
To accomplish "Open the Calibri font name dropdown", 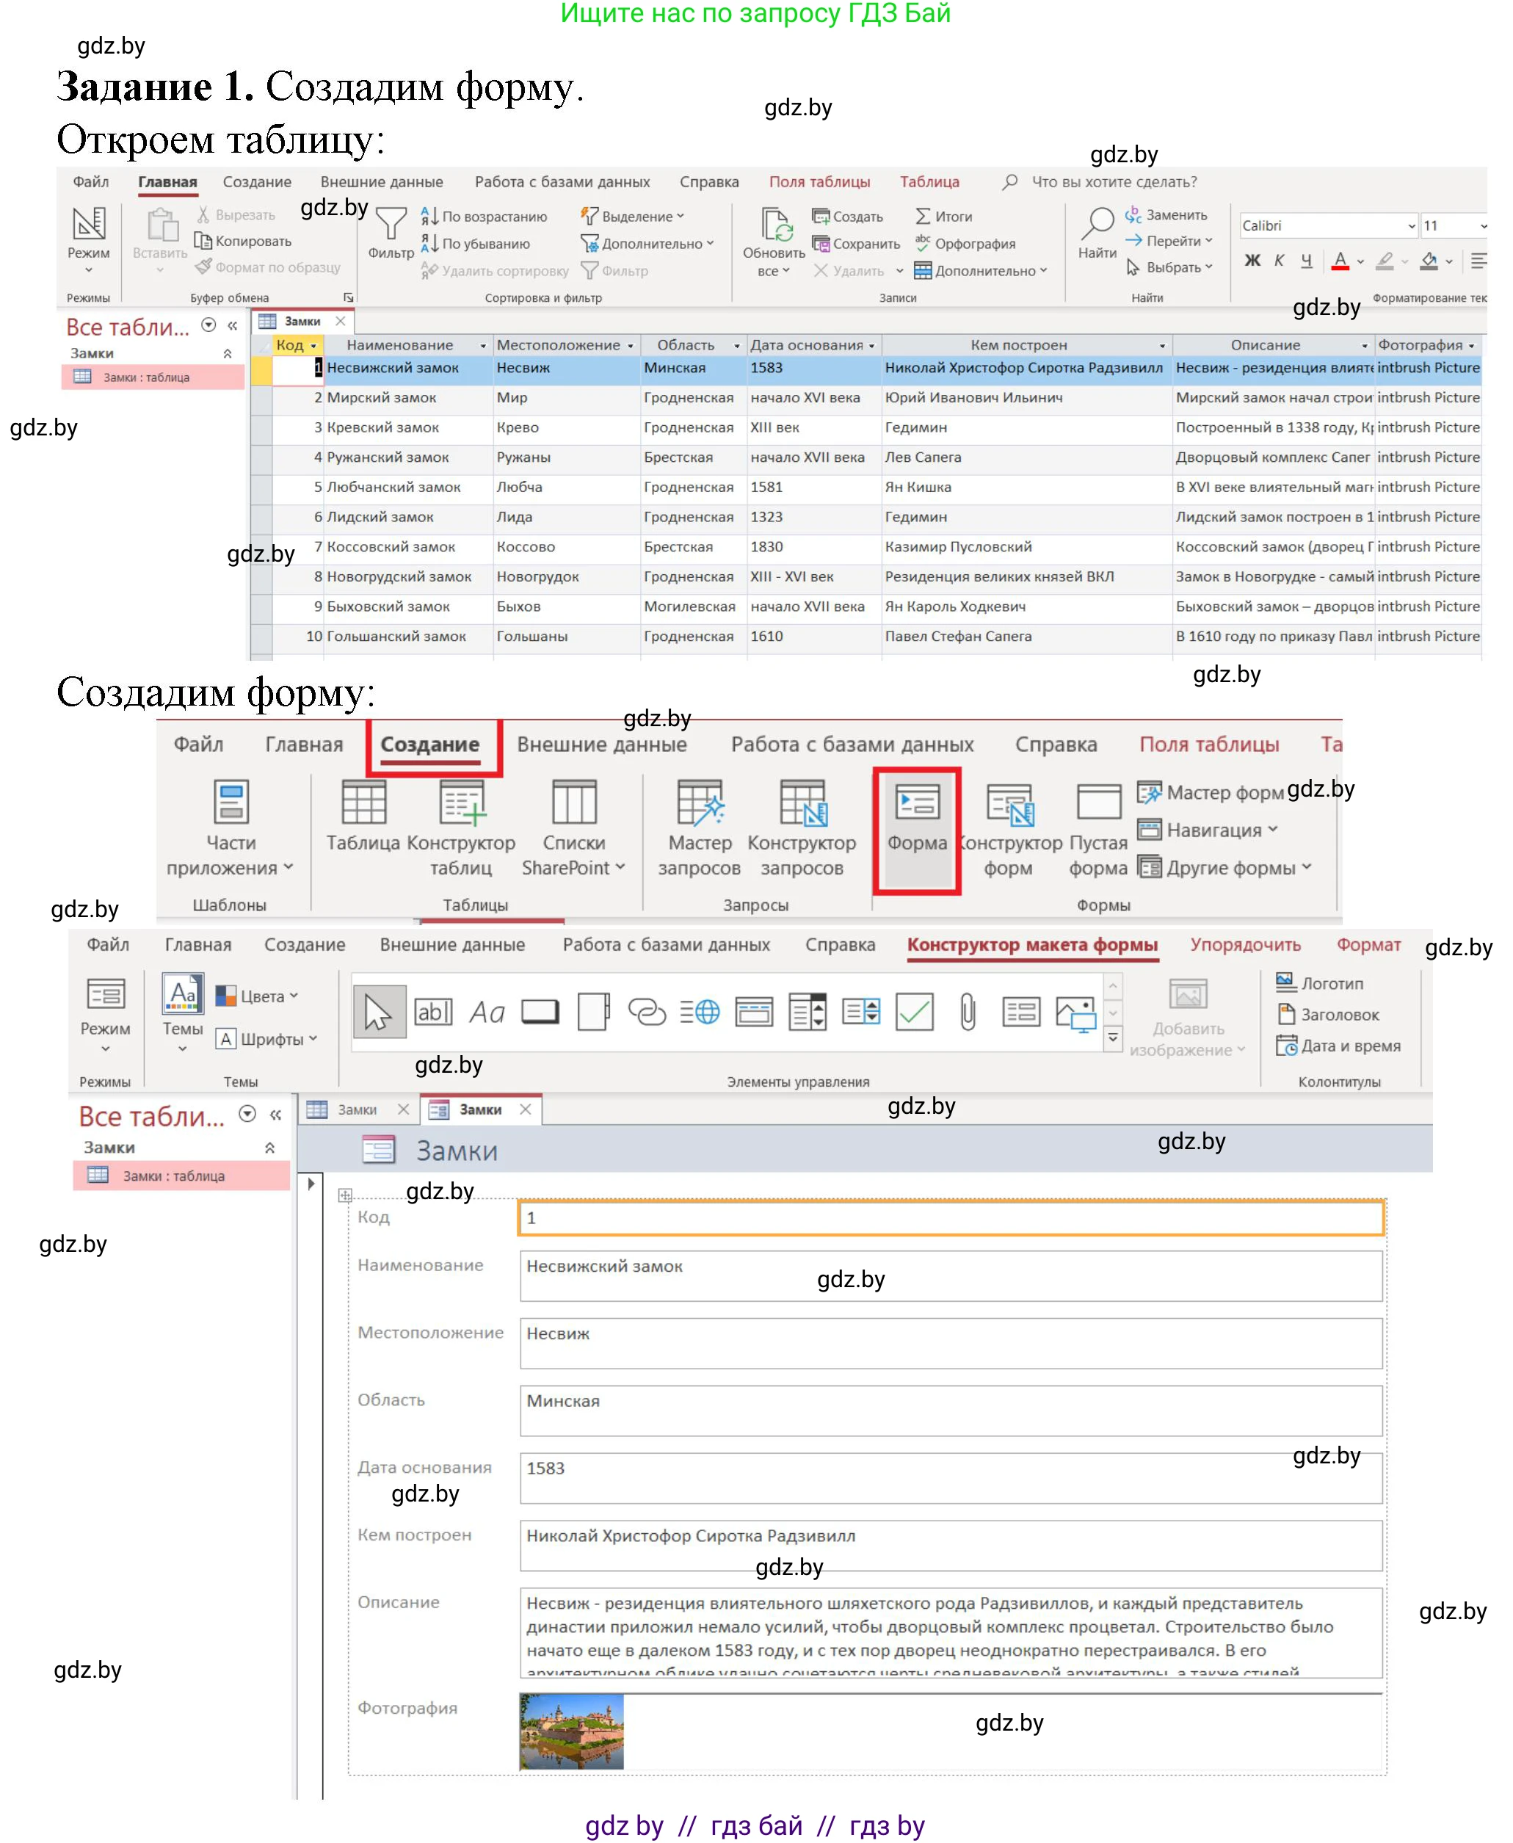I will pos(1411,226).
